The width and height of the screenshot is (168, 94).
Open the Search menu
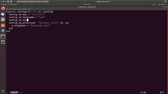coord(19,9)
